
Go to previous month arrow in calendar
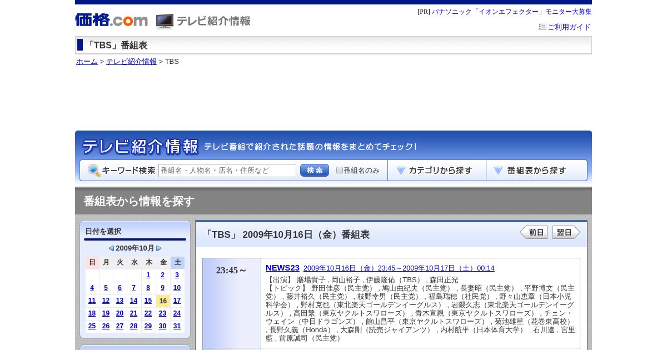pos(111,248)
